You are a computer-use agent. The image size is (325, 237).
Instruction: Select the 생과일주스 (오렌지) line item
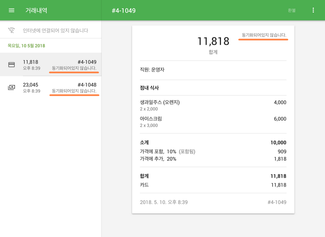point(160,102)
